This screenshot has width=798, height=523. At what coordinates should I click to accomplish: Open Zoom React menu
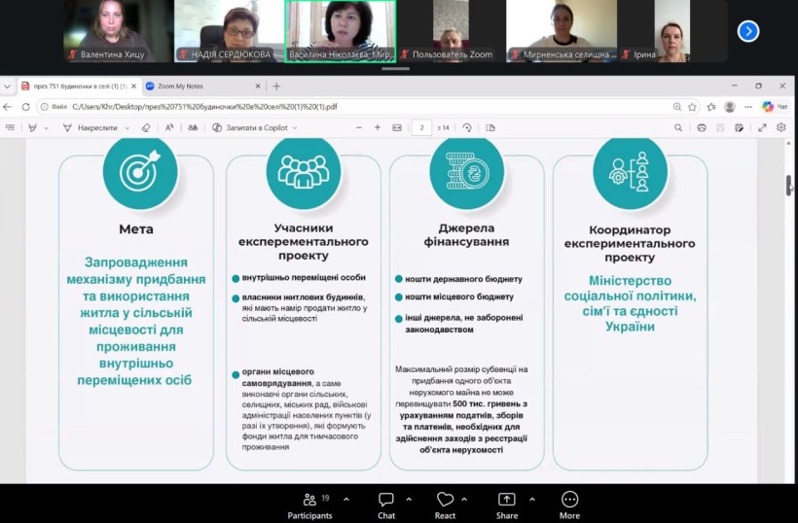click(x=445, y=506)
